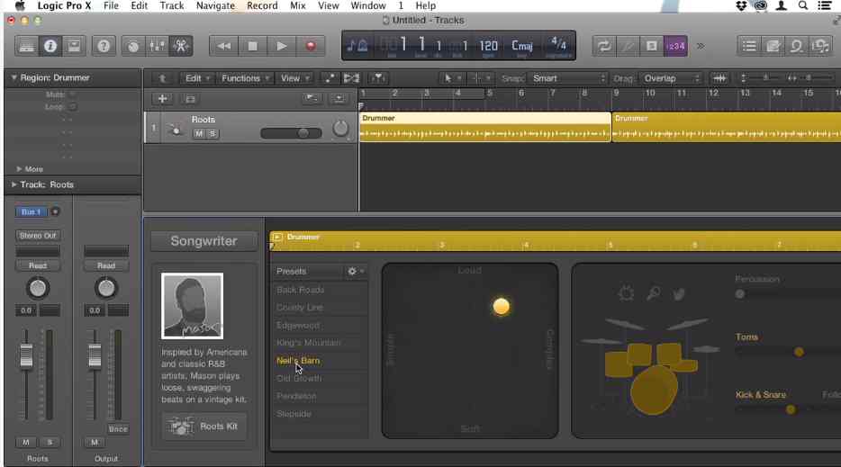841x467 pixels.
Task: Click the Songwriter genre button
Action: coord(203,241)
